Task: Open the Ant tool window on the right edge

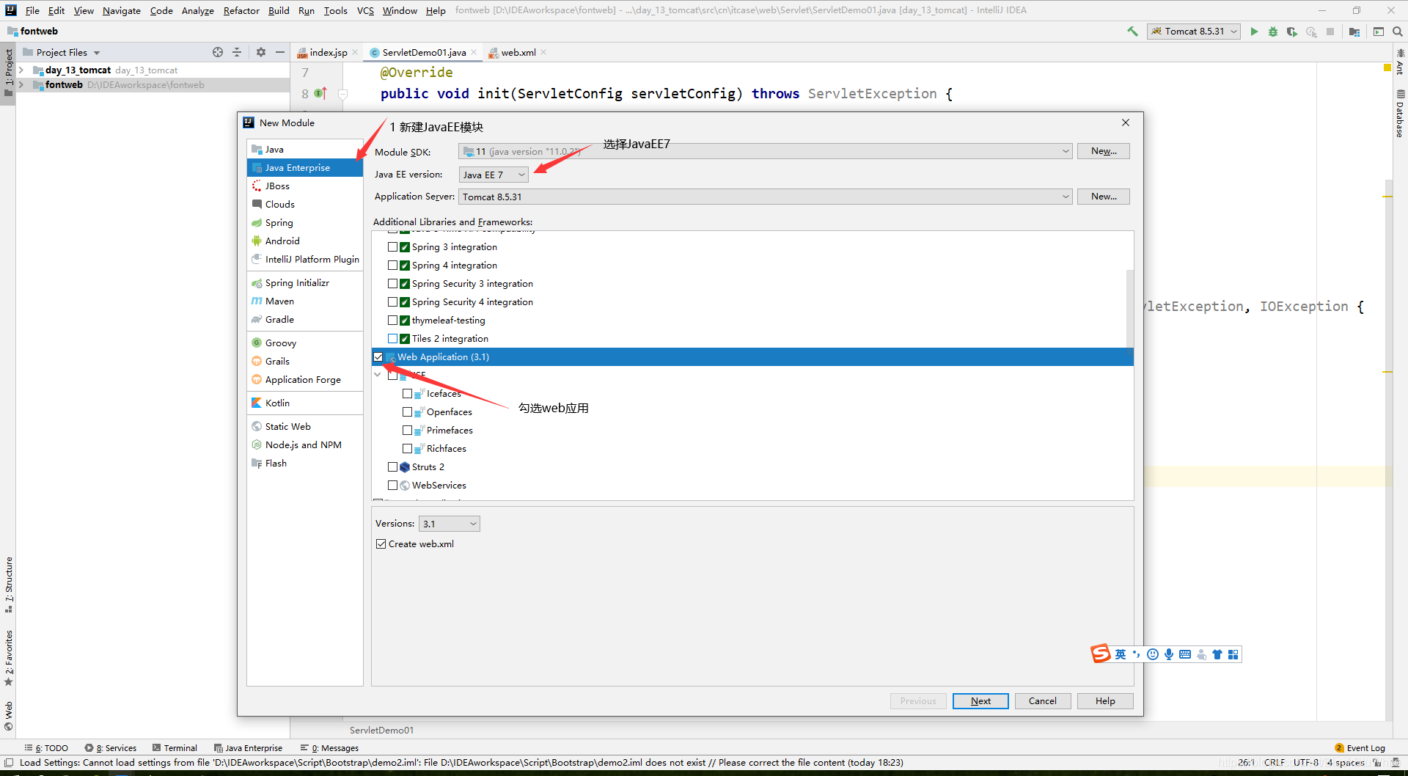Action: click(1400, 62)
